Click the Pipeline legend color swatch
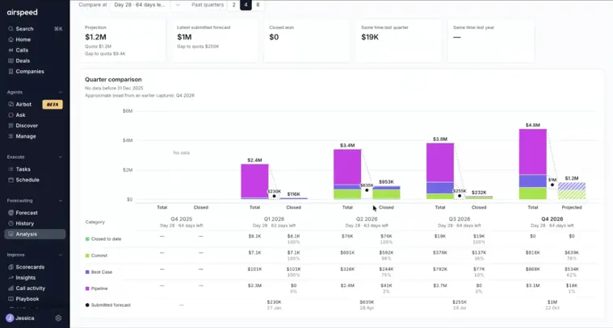The image size is (613, 328). pos(87,289)
